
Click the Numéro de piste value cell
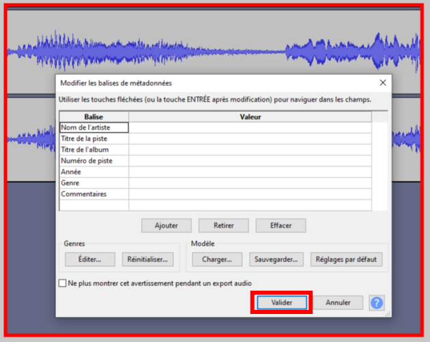click(x=250, y=161)
